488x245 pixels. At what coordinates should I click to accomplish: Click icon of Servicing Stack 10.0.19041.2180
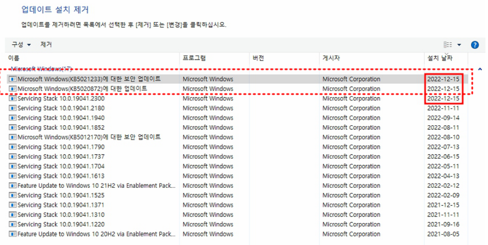13,108
